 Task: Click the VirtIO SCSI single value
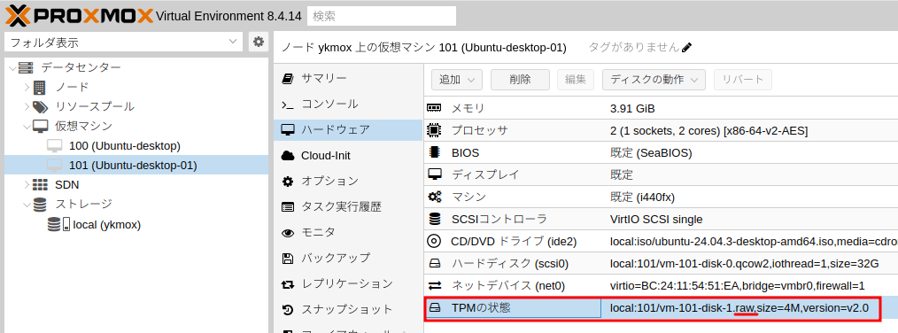pos(656,220)
